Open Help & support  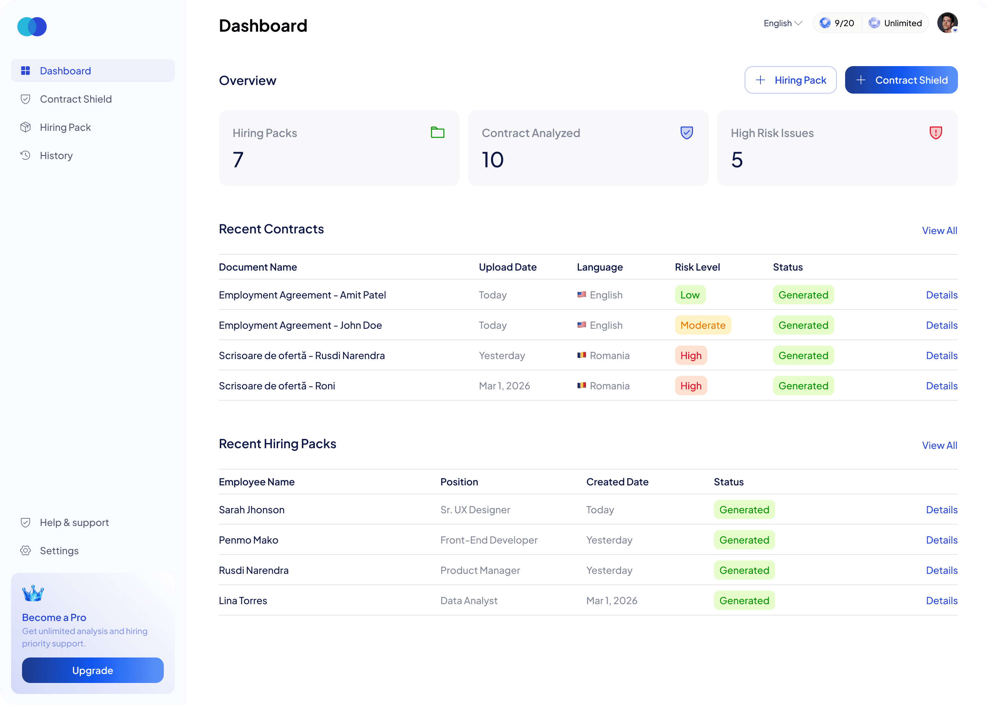coord(93,522)
